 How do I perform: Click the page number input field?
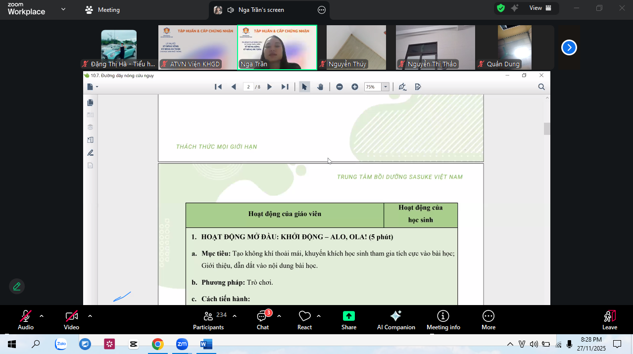click(248, 87)
